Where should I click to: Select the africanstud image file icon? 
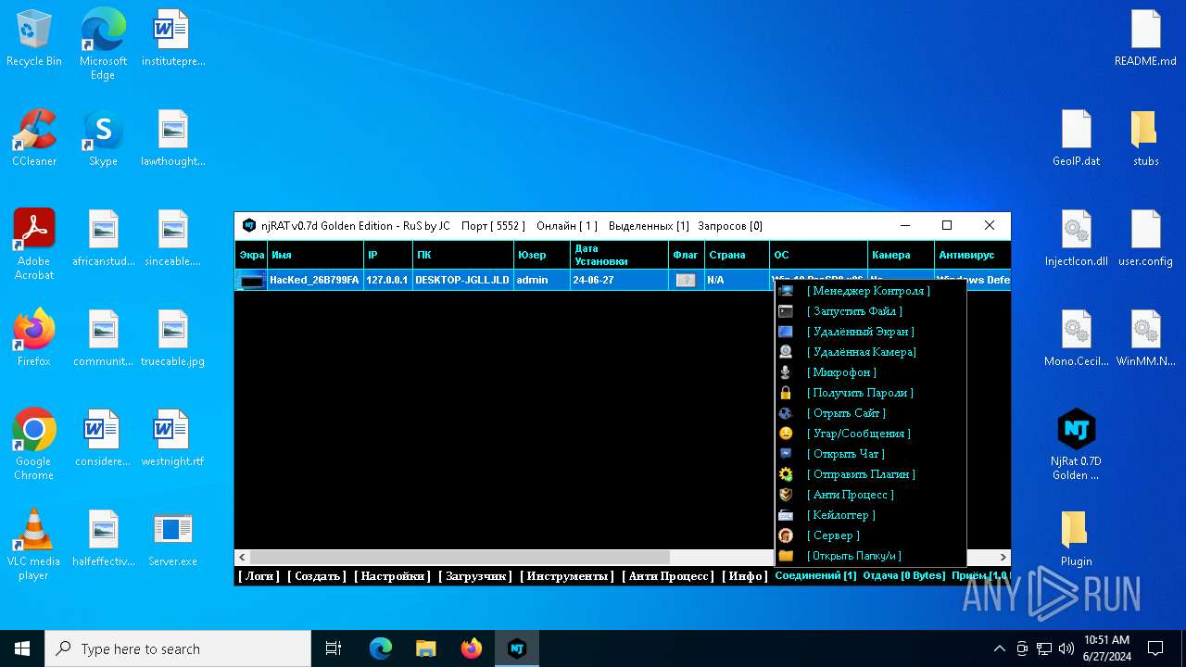103,237
